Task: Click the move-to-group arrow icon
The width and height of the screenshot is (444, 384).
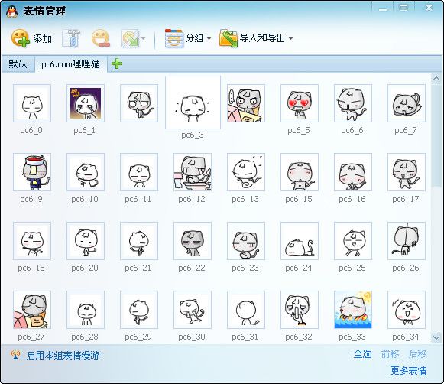Action: pos(130,38)
